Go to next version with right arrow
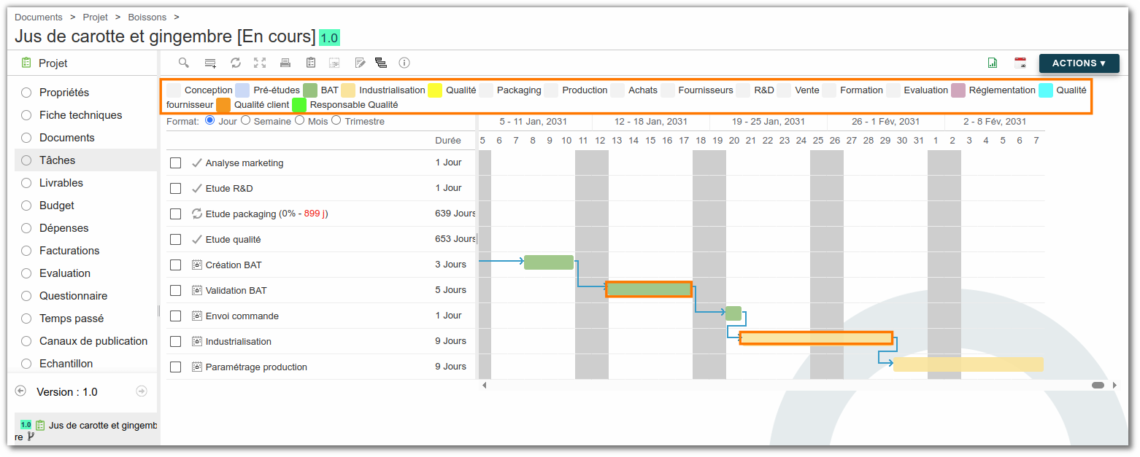Viewport: 1140px width, 457px height. 142,391
